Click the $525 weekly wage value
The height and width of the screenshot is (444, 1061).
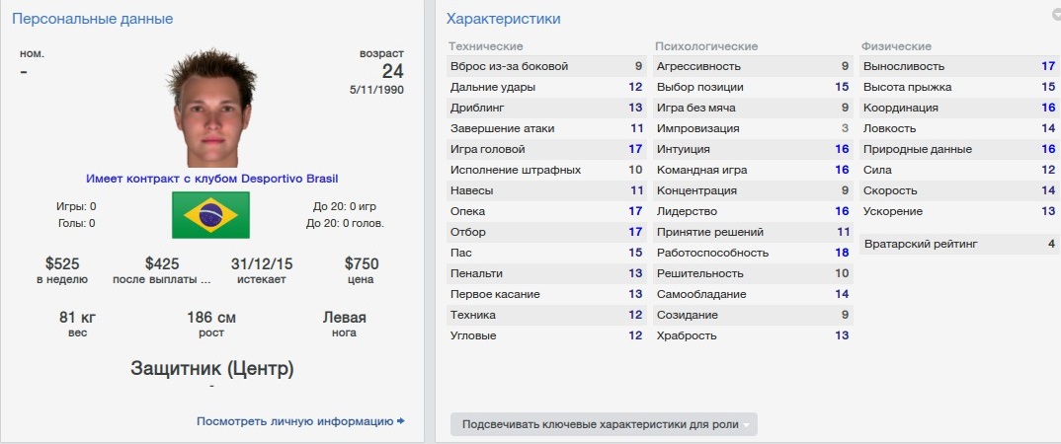(x=64, y=264)
